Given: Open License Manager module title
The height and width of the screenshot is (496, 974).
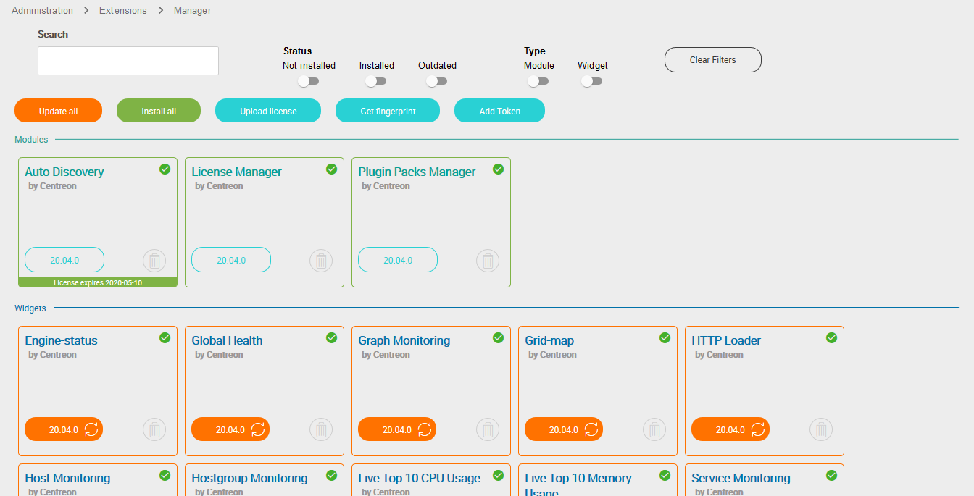Looking at the screenshot, I should pos(236,172).
